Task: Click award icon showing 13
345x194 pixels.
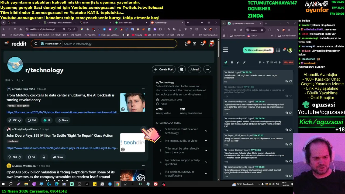Action: pos(47,120)
